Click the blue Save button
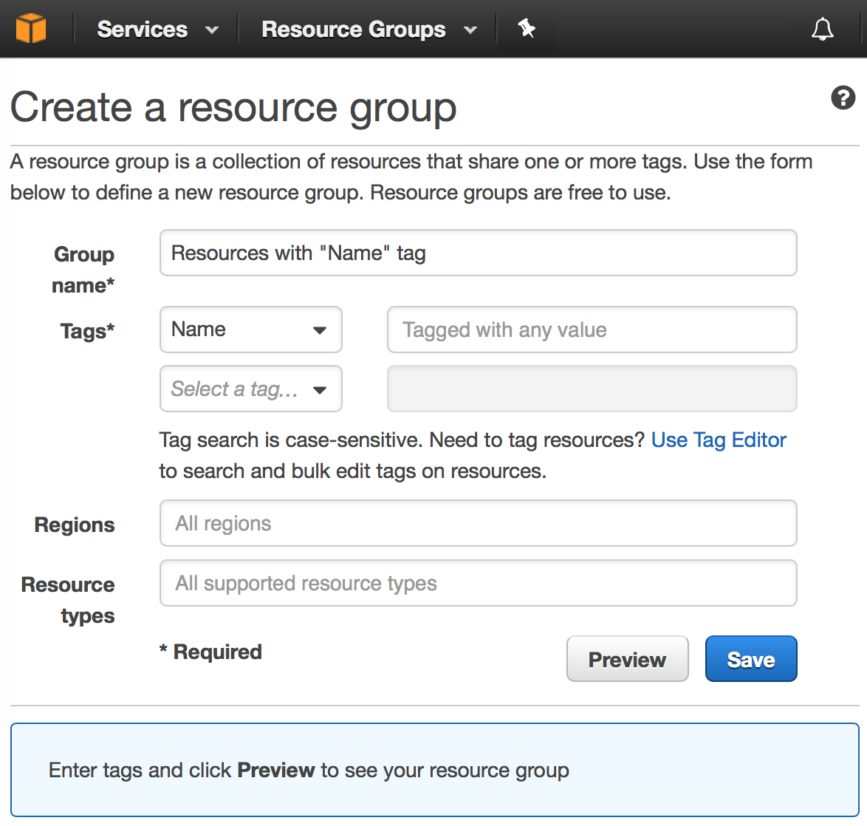 pyautogui.click(x=751, y=659)
